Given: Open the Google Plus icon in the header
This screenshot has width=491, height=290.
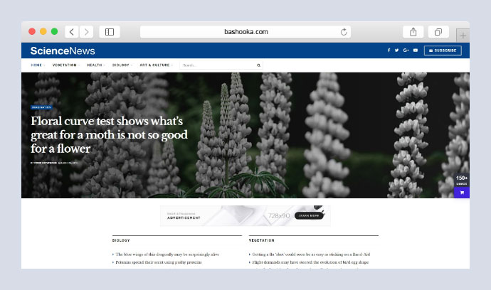Looking at the screenshot, I should 406,50.
